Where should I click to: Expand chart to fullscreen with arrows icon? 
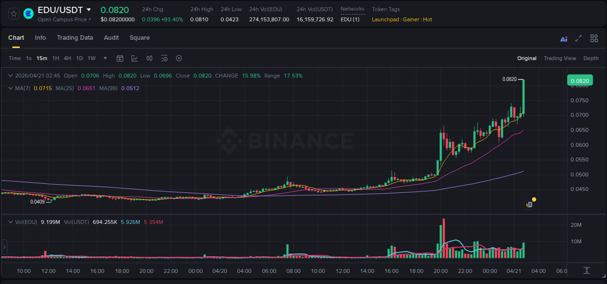point(578,38)
